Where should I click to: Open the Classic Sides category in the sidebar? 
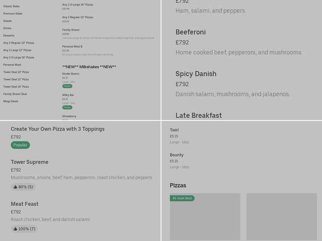pyautogui.click(x=11, y=6)
